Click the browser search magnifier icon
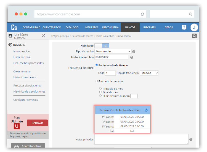Image resolution: width=207 pixels, height=152 pixels. [190, 14]
